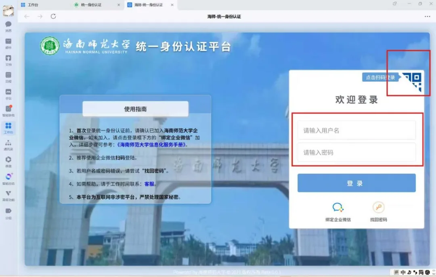Image resolution: width=436 pixels, height=277 pixels.
Task: Focus the 请输入用户名 username field
Action: [356, 130]
